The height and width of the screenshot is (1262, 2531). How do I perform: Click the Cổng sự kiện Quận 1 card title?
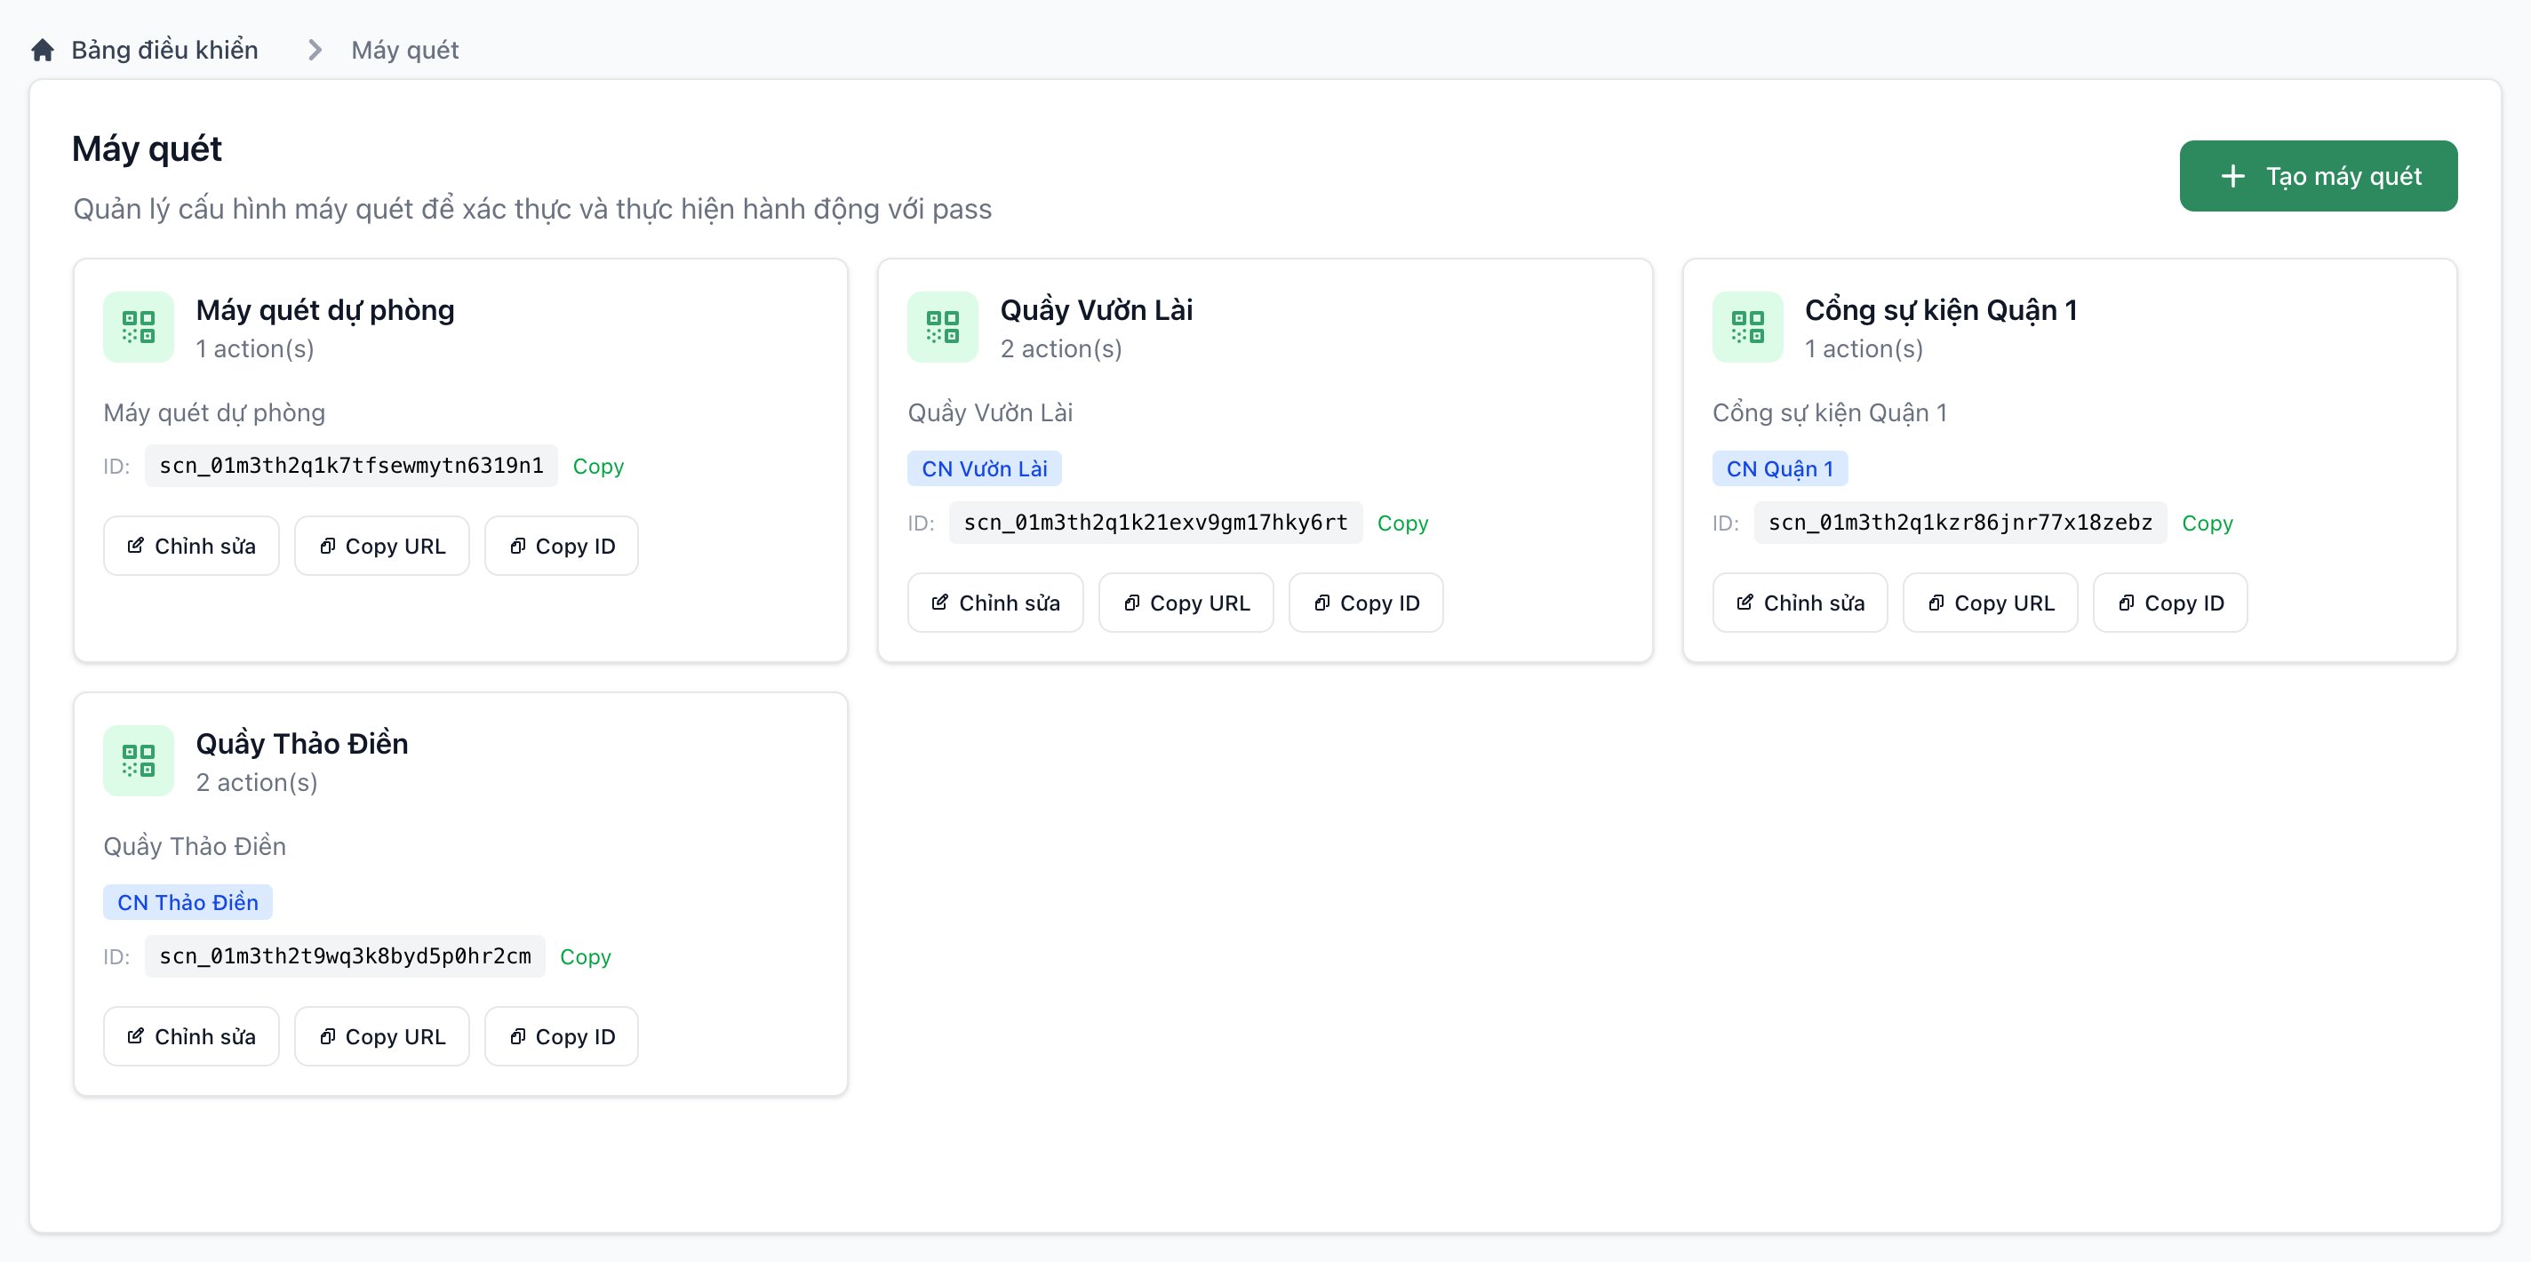pos(1941,309)
